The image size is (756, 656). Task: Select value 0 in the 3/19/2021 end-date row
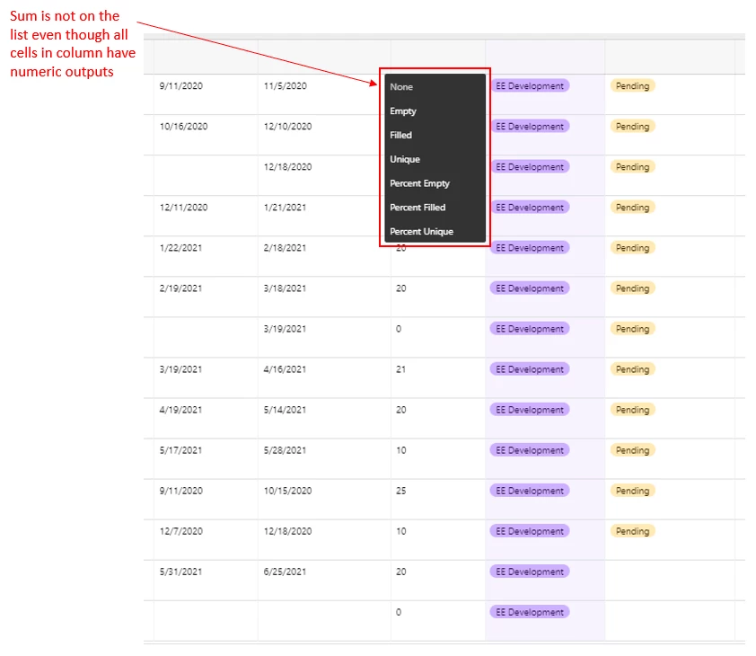[x=399, y=329]
